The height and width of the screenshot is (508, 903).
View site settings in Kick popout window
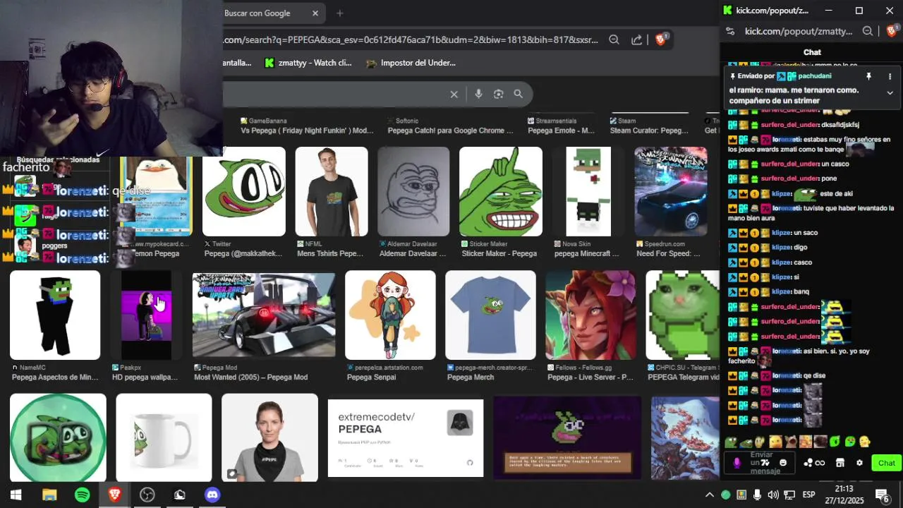click(x=730, y=31)
